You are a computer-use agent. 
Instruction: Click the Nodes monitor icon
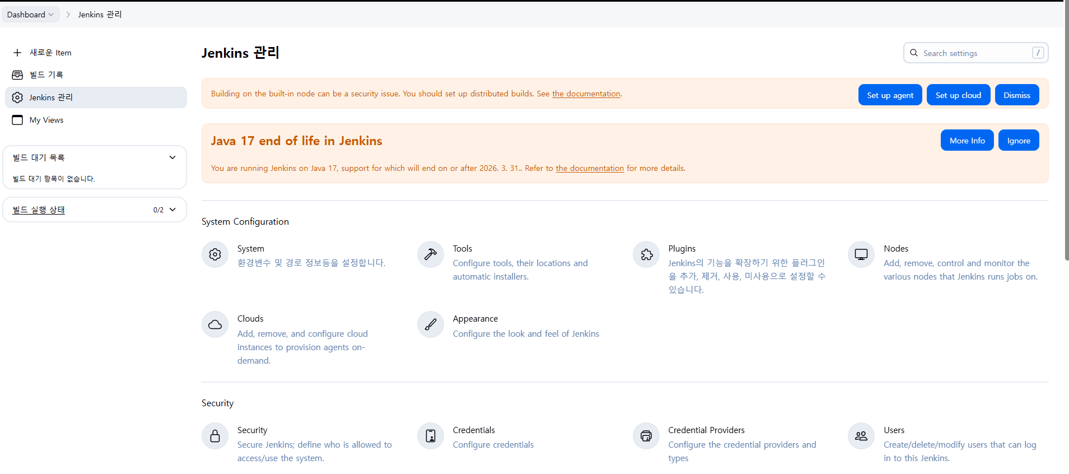tap(861, 254)
